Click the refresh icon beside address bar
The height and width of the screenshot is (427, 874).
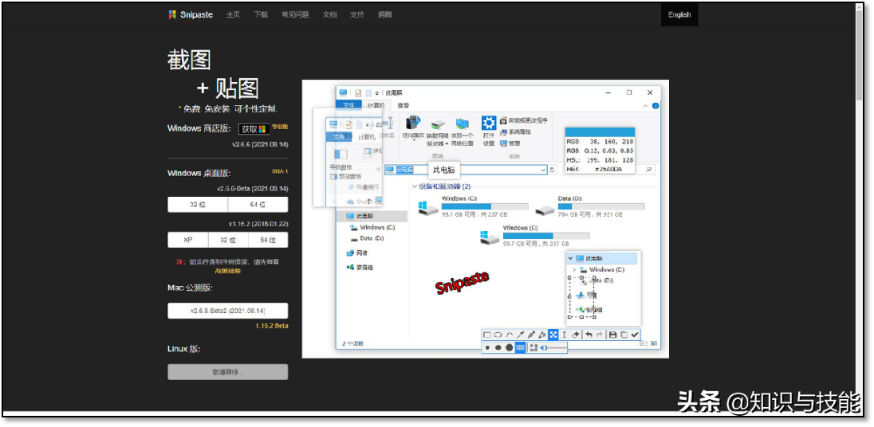pos(553,170)
